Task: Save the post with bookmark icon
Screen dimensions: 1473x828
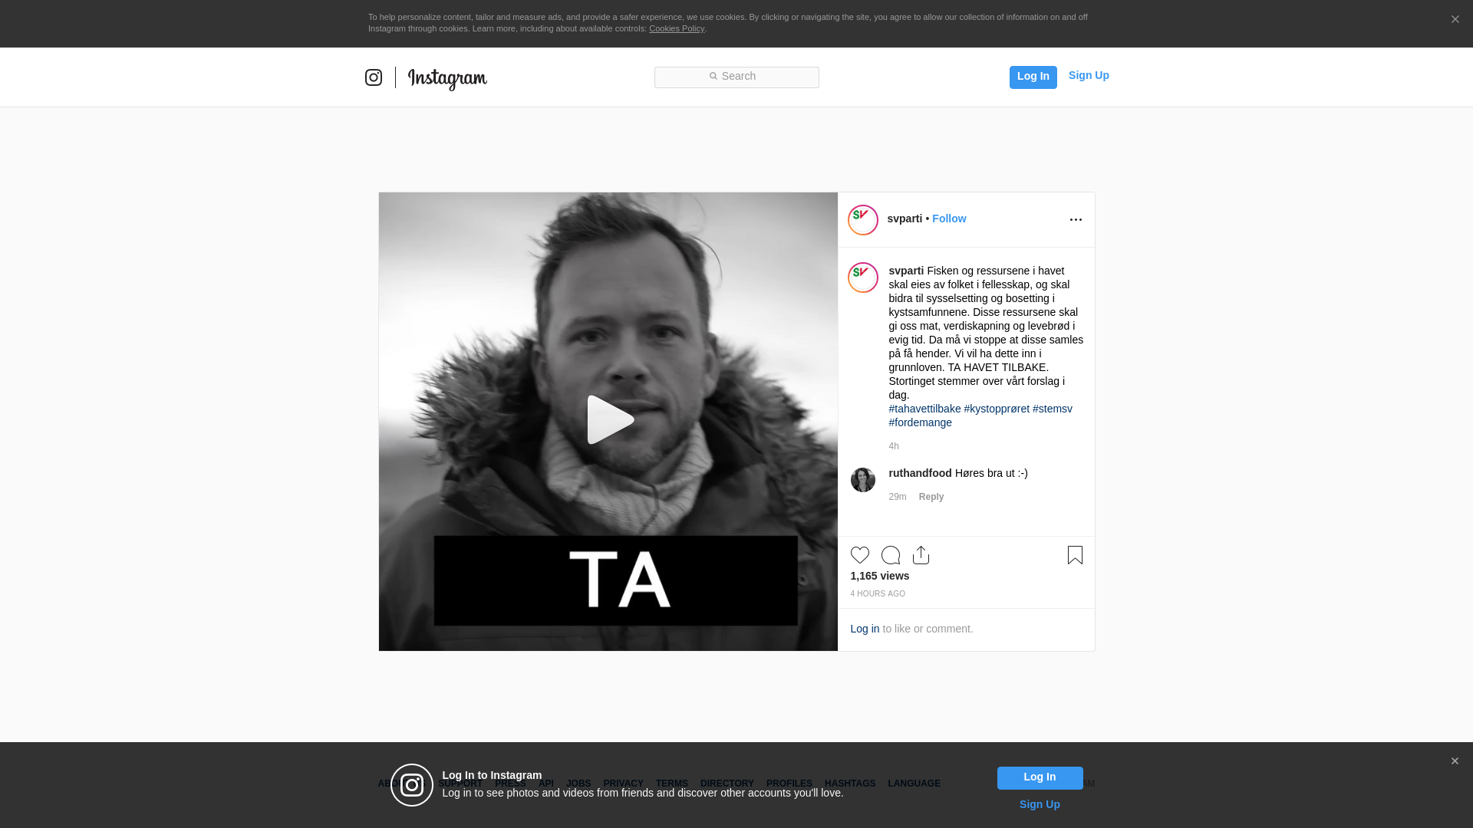Action: tap(1075, 555)
